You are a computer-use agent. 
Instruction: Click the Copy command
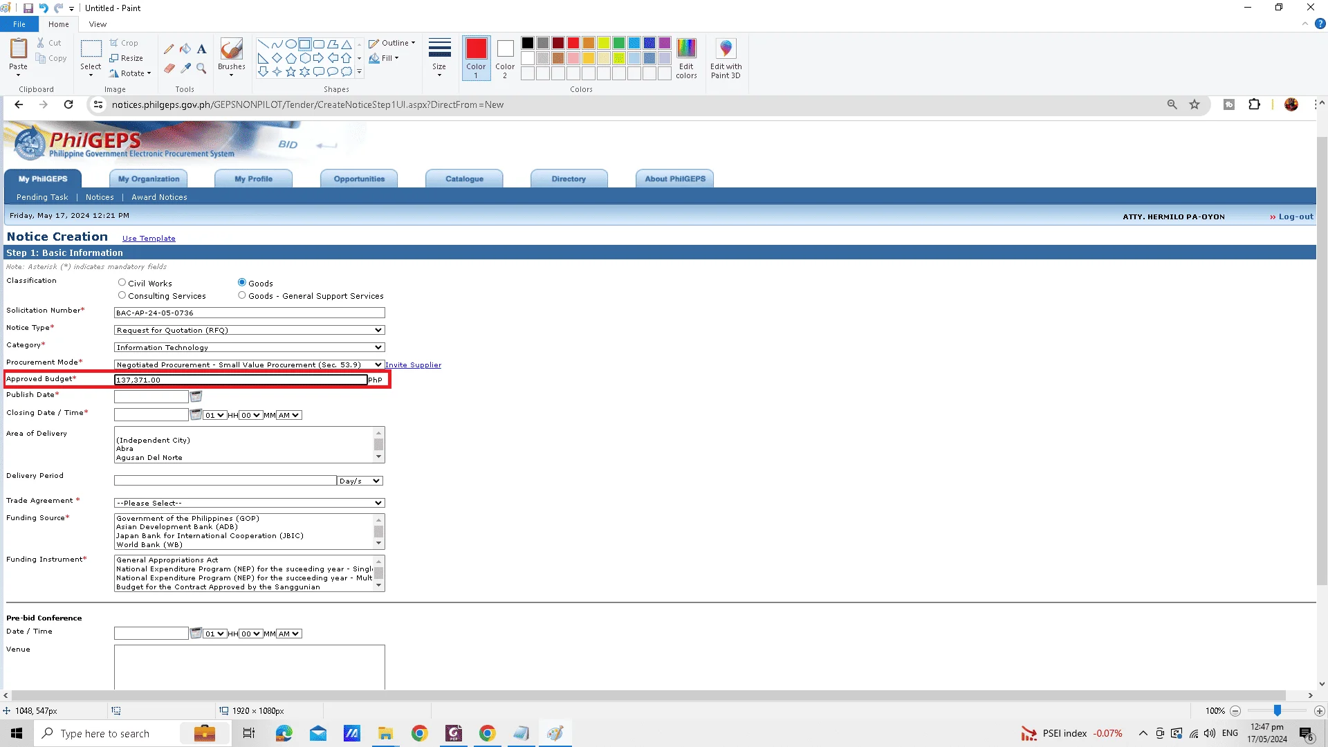tap(51, 59)
